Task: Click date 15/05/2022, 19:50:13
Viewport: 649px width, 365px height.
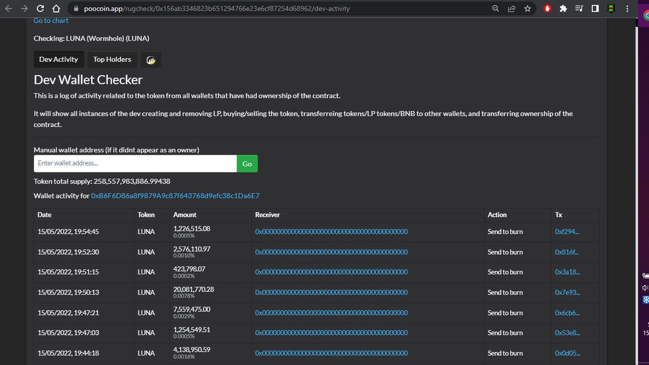Action: (68, 292)
